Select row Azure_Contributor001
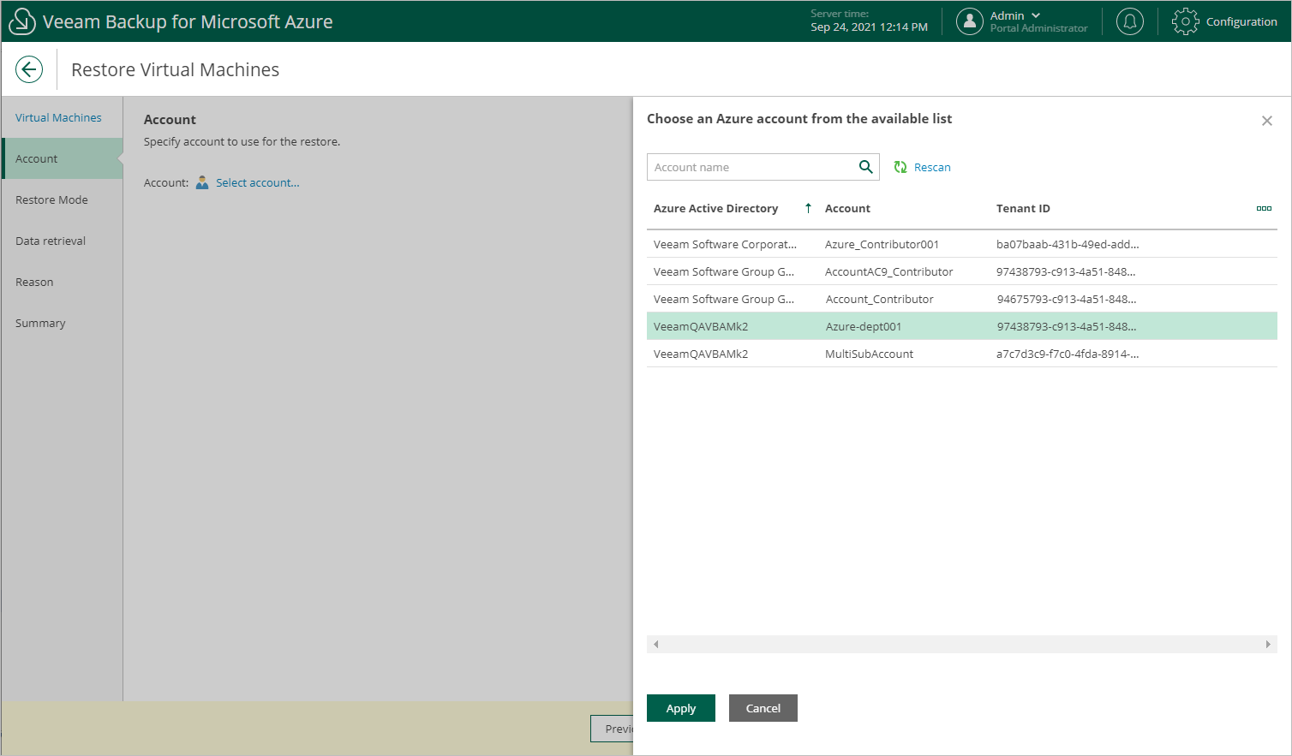This screenshot has width=1292, height=756. pyautogui.click(x=962, y=244)
